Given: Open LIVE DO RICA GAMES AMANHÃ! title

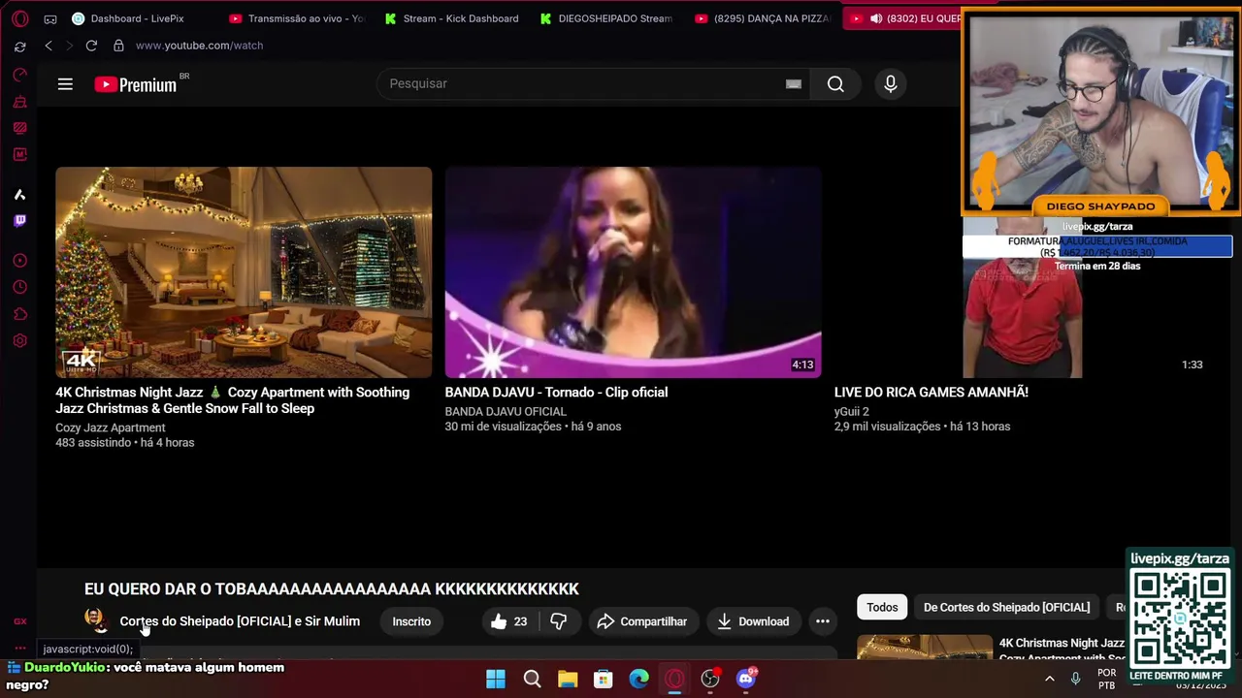Looking at the screenshot, I should click(931, 393).
